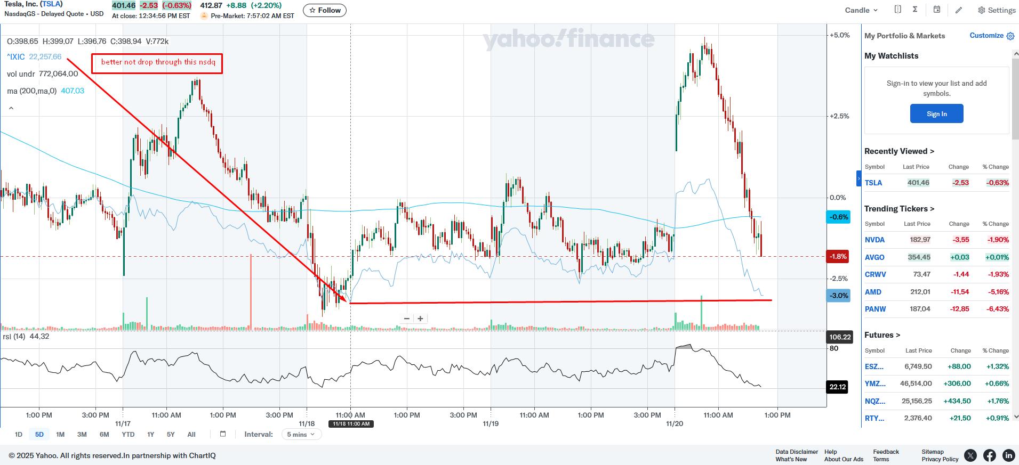Visit Yahoo Finance LinkedIn page
The height and width of the screenshot is (465, 1019).
pyautogui.click(x=1009, y=455)
